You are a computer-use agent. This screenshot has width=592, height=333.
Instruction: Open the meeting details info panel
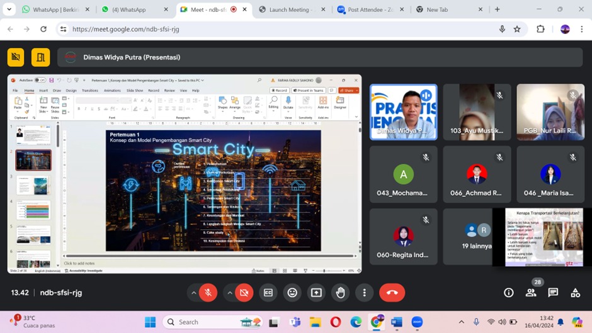[509, 293]
